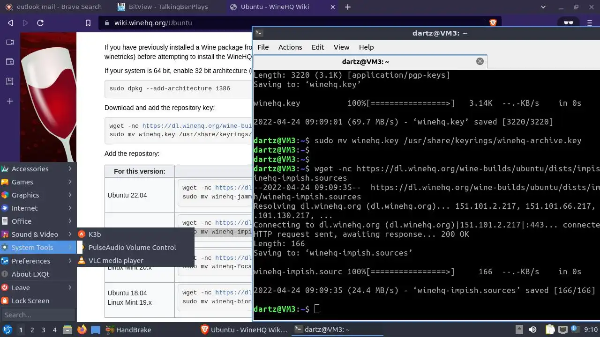Open the Brave sidebar wallet icon

[10, 62]
